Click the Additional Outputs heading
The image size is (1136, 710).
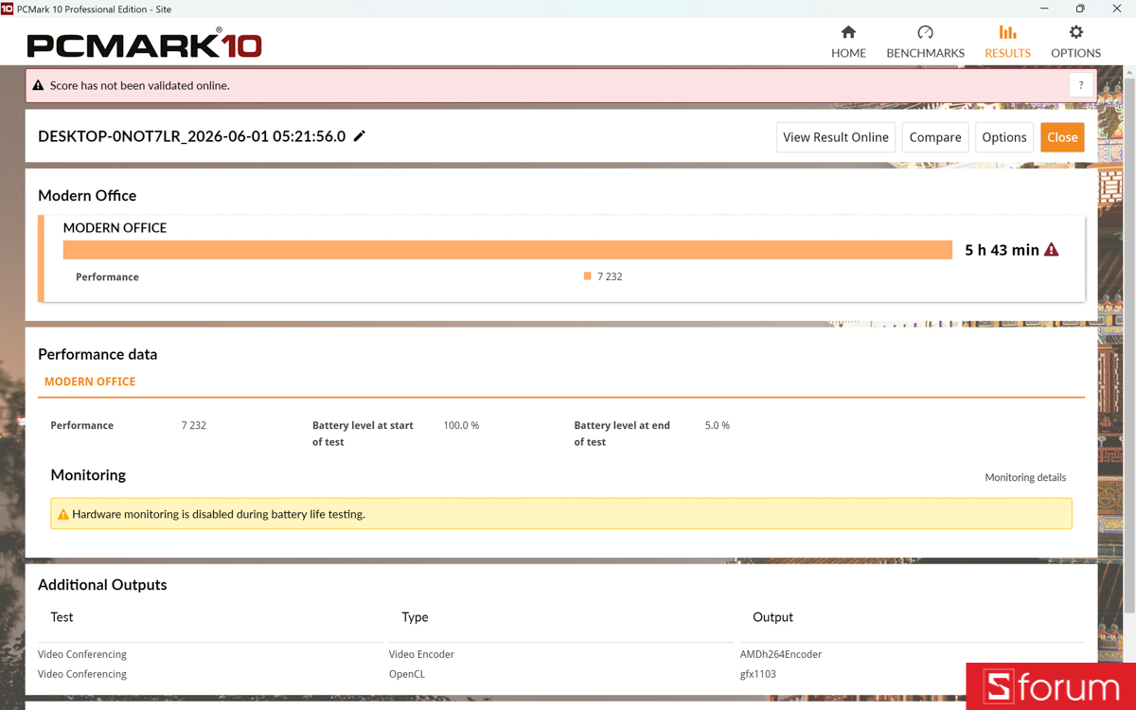coord(102,584)
